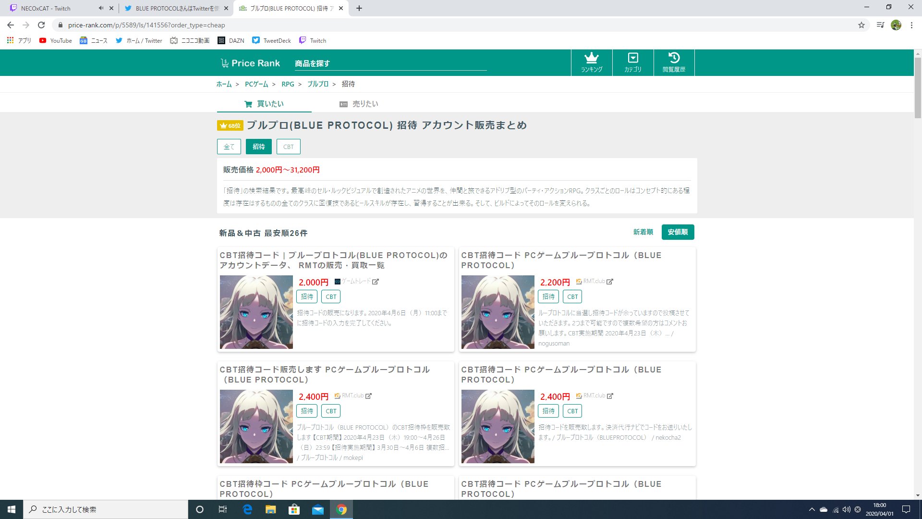Screen dimensions: 922x519
Task: Open Task View from the taskbar
Action: 223,509
